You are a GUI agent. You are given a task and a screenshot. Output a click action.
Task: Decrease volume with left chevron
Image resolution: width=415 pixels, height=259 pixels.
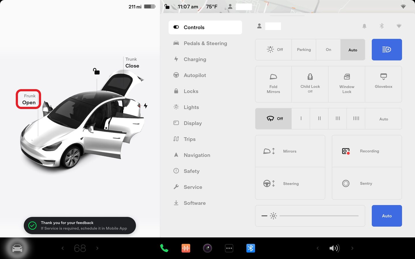(318, 248)
